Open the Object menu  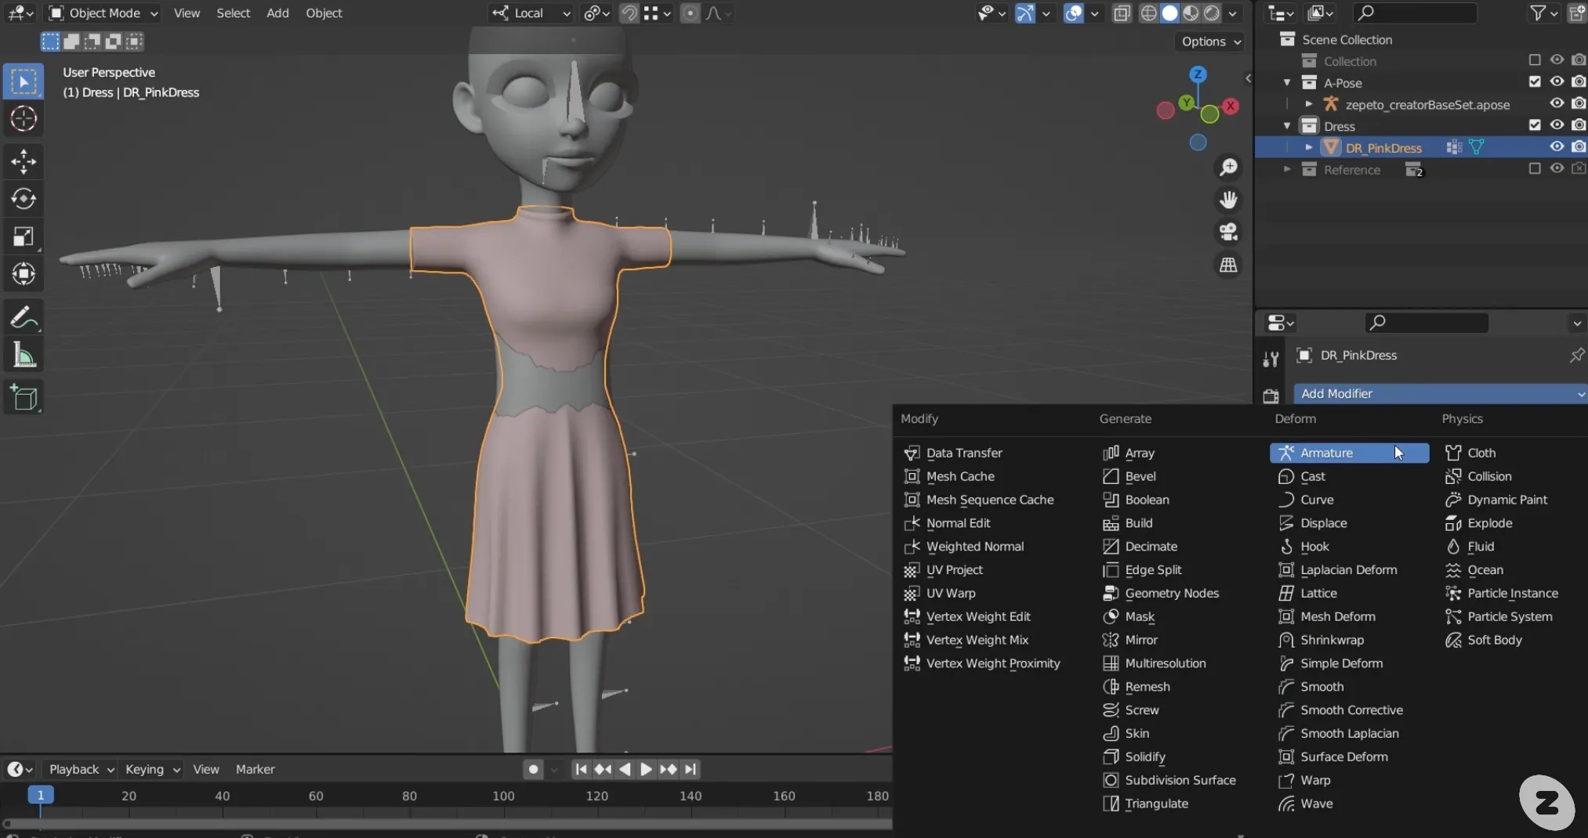click(x=324, y=13)
